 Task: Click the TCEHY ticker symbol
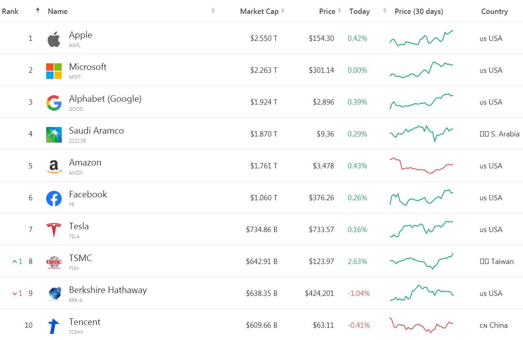pos(76,332)
